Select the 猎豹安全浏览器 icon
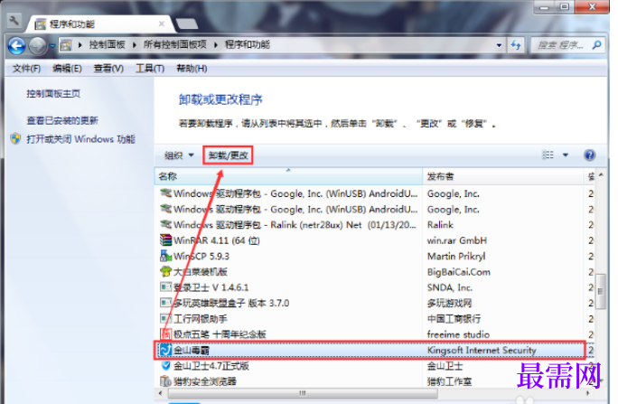The height and width of the screenshot is (404, 618). coord(166,381)
